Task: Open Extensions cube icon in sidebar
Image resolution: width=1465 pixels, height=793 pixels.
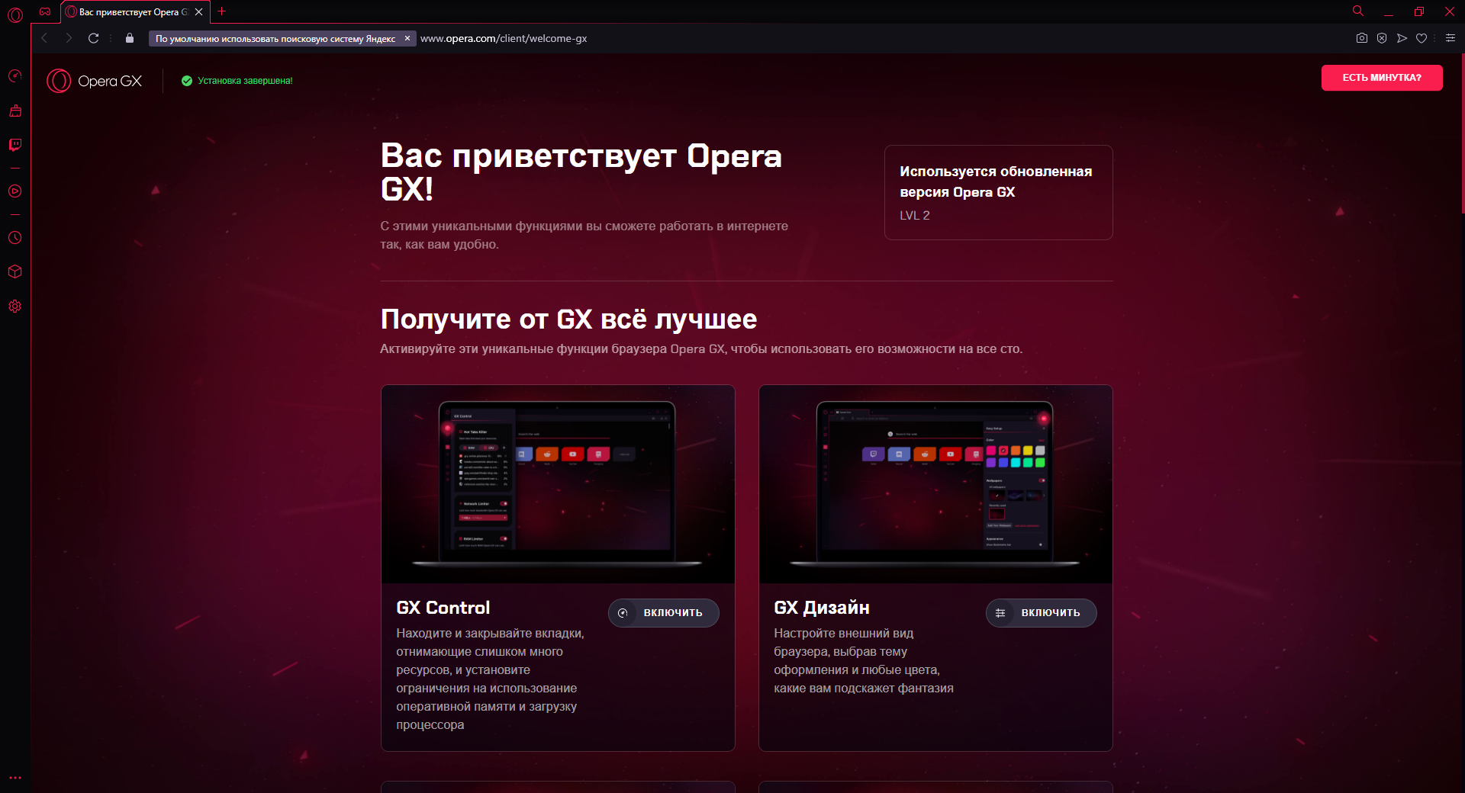Action: click(15, 271)
